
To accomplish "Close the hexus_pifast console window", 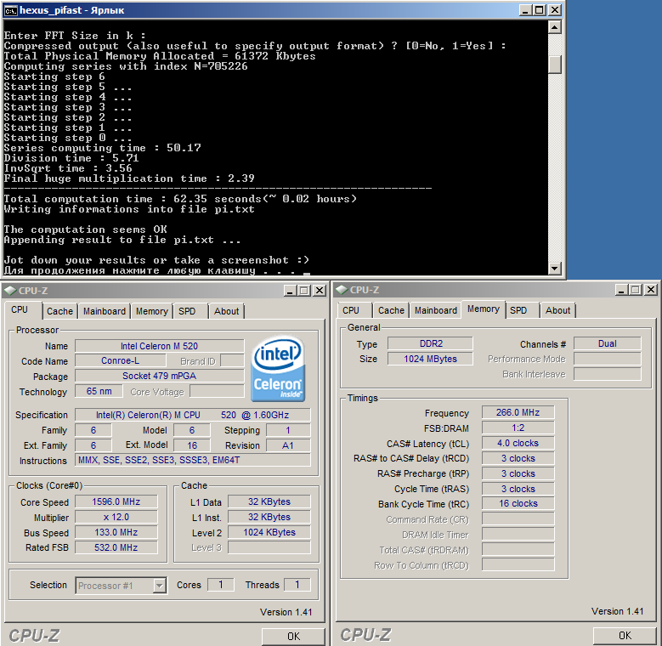I will pos(555,10).
